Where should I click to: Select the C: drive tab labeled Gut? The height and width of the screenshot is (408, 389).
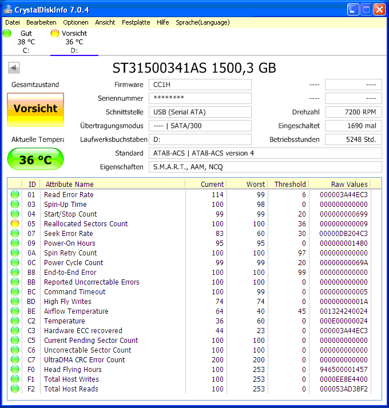26,42
